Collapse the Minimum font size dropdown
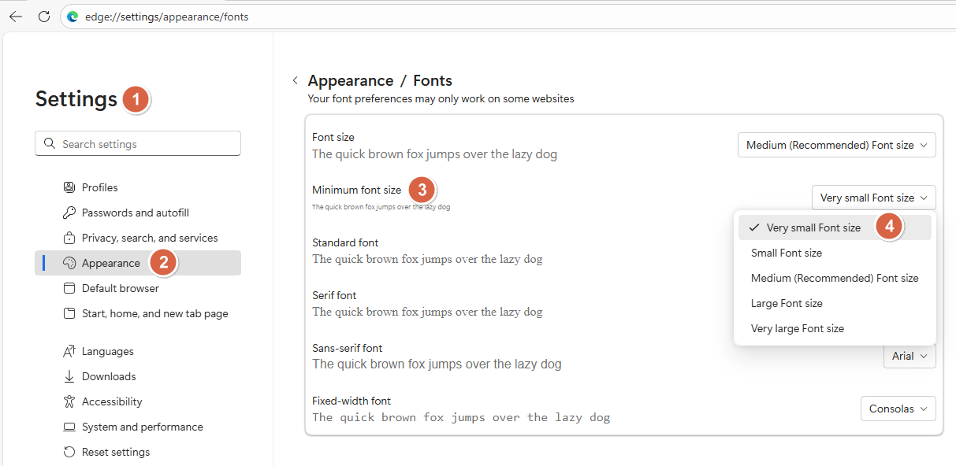 [x=873, y=198]
